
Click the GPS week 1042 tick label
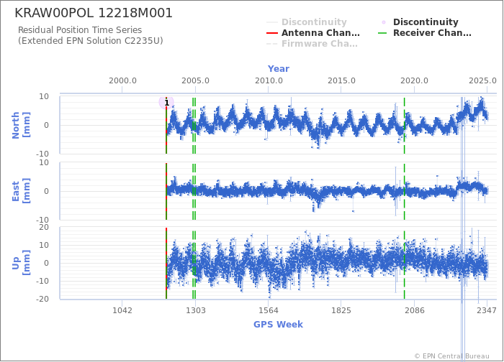(122, 310)
